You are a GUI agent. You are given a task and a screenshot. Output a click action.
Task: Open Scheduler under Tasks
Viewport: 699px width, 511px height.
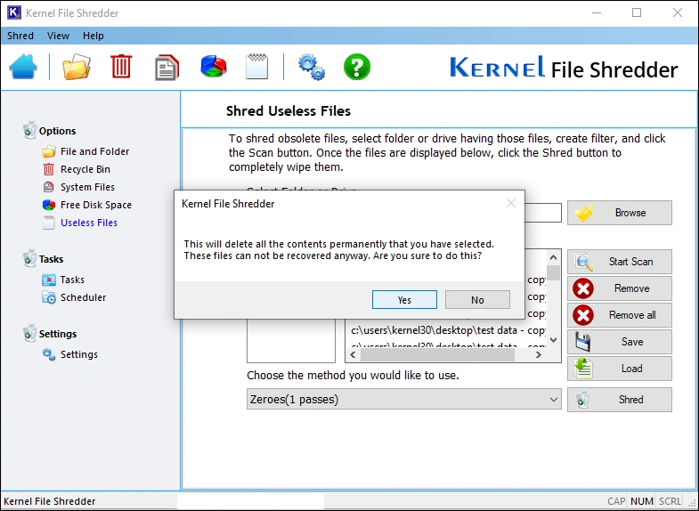click(83, 297)
